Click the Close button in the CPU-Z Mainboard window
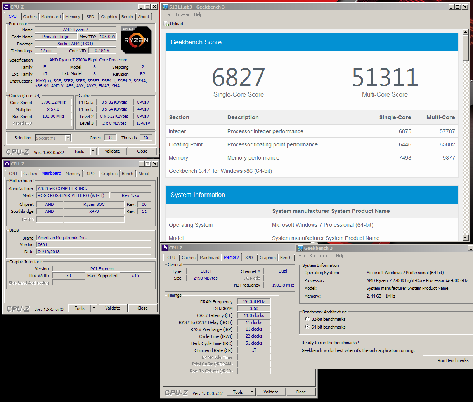Screen dimensions: 473x402 click(x=142, y=308)
